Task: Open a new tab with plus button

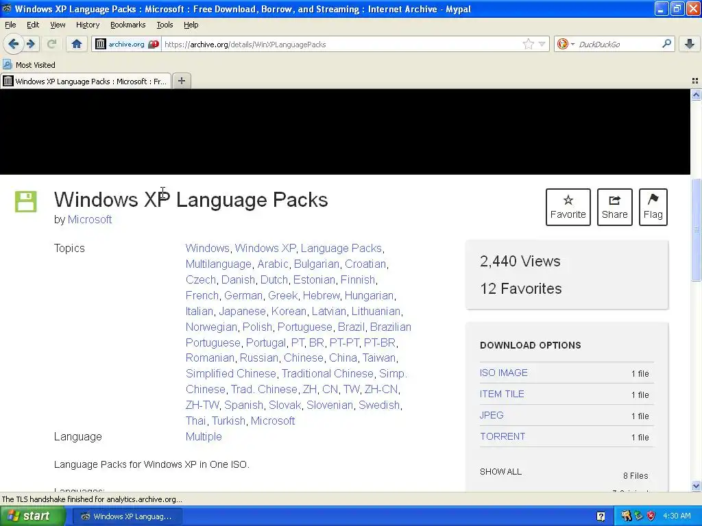Action: pyautogui.click(x=181, y=81)
